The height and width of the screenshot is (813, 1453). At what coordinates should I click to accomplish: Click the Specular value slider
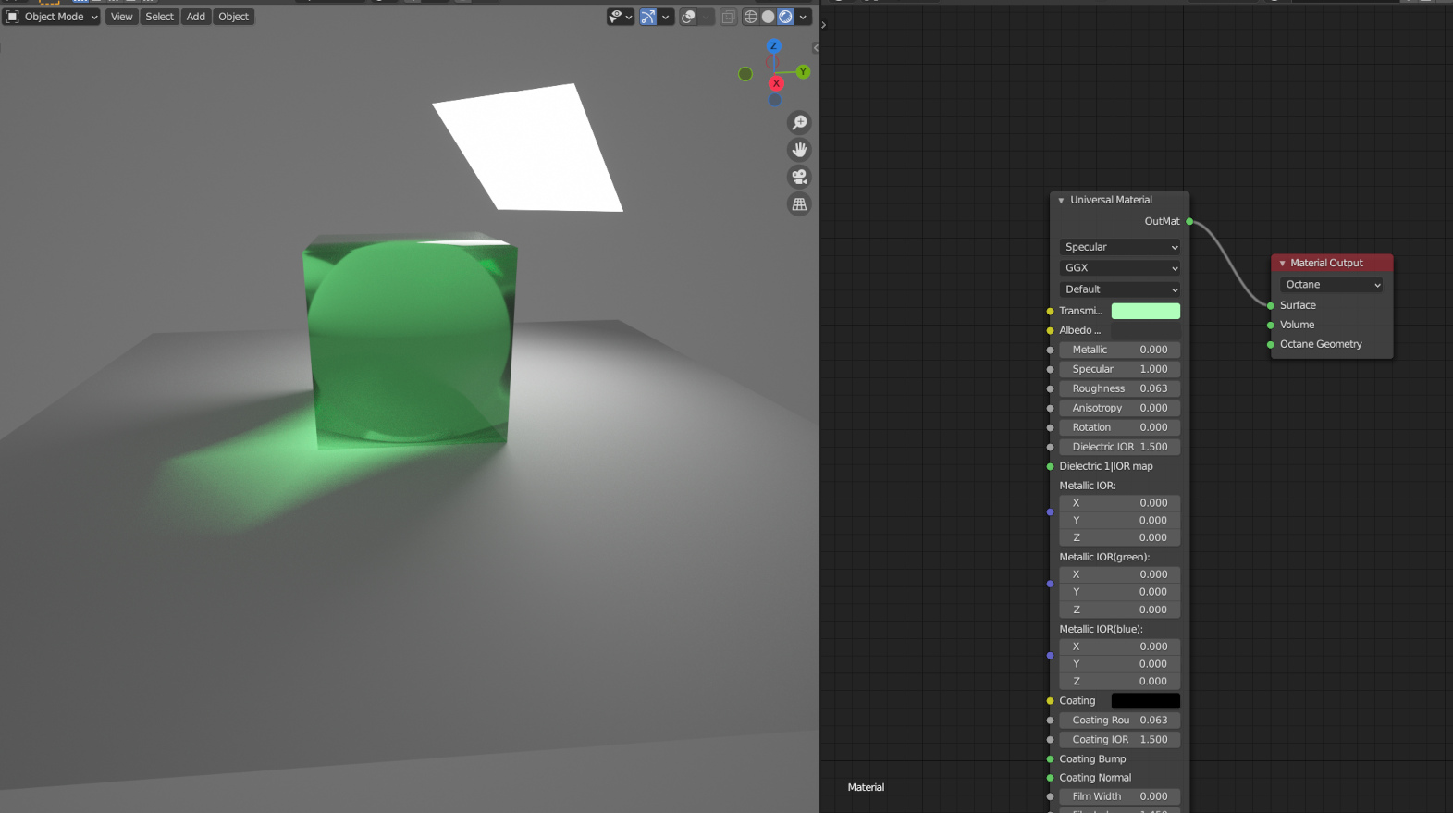pos(1120,369)
